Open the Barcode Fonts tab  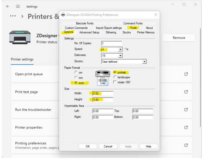(x=85, y=23)
